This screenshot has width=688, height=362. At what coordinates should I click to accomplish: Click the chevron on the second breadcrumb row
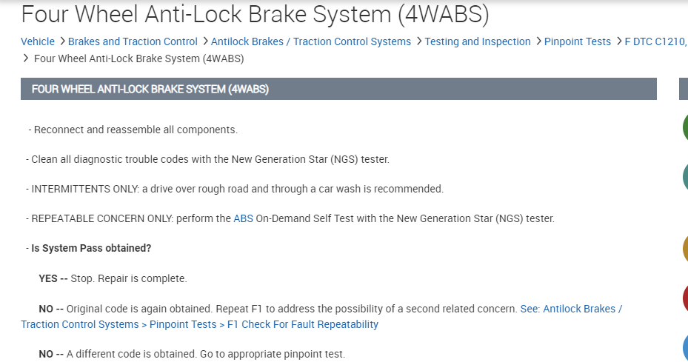(26, 58)
